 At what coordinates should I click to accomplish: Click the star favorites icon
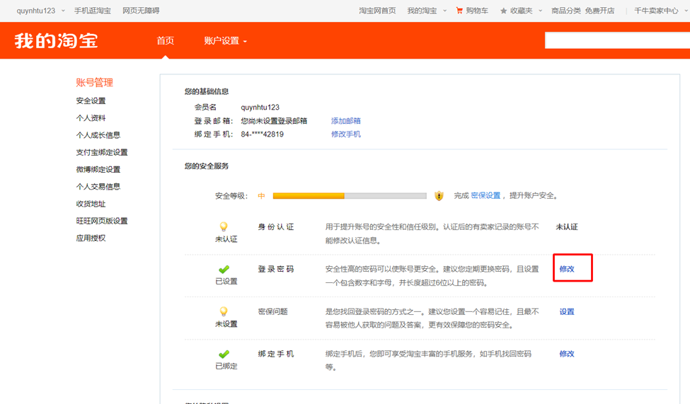(x=503, y=11)
